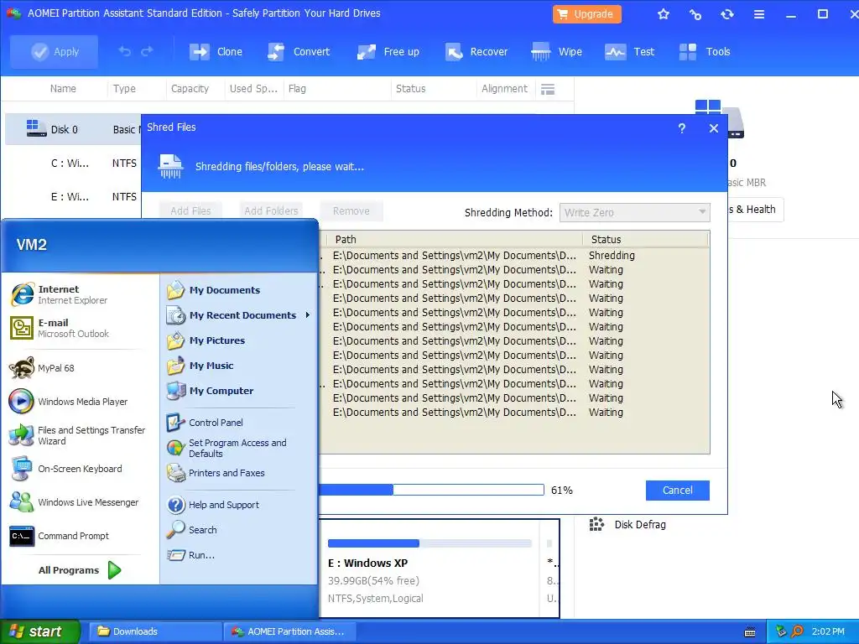859x644 pixels.
Task: Expand All Programs menu
Action: point(80,570)
